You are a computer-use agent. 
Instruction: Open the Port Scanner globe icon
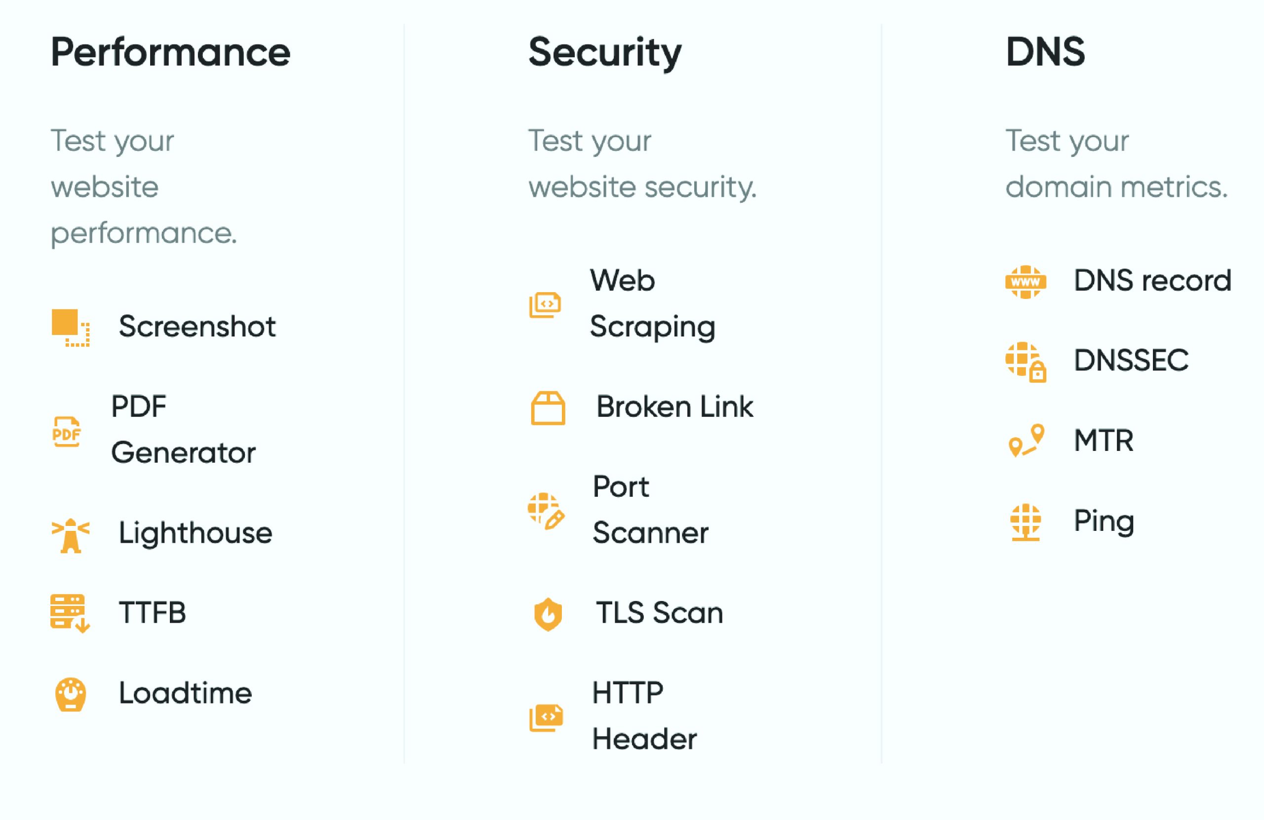pos(547,511)
